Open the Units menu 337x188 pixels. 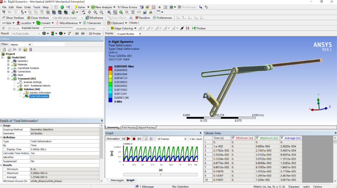click(x=28, y=7)
